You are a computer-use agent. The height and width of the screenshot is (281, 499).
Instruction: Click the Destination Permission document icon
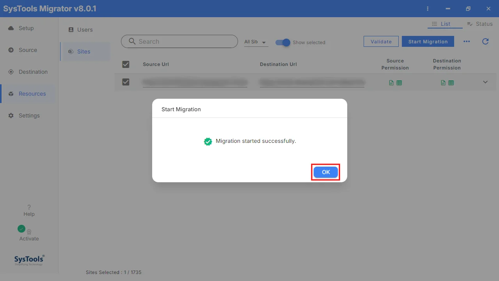443,83
